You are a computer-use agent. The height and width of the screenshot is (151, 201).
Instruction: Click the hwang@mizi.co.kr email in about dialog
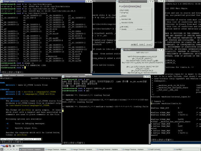click(x=144, y=57)
